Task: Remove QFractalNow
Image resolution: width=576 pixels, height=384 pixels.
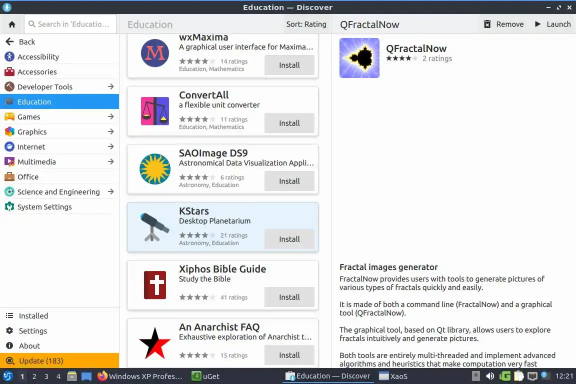Action: (503, 24)
